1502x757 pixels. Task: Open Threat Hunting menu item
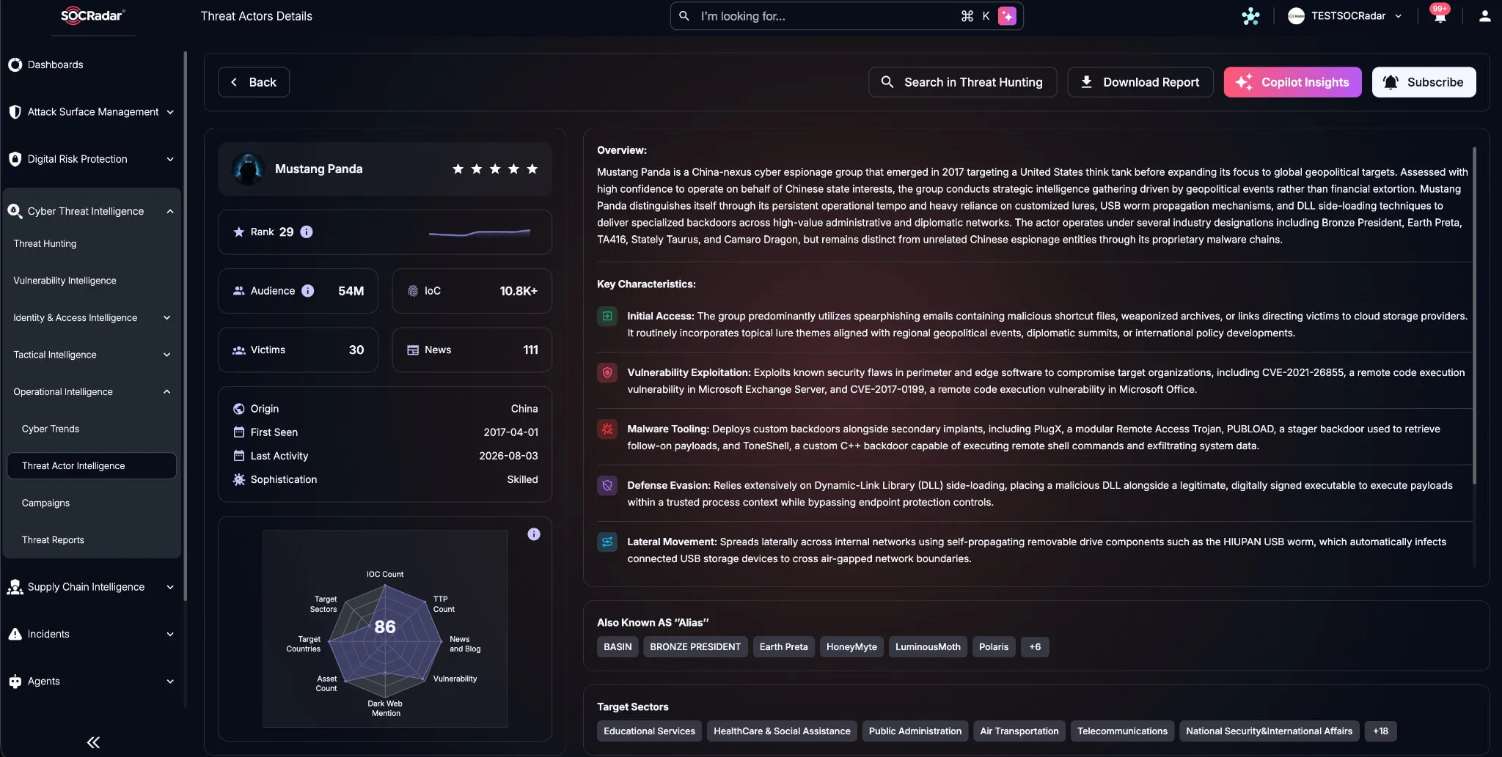pyautogui.click(x=45, y=243)
